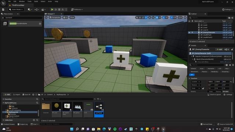235x132 pixels.
Task: Click the viewport layout maximize icon
Action: (185, 18)
